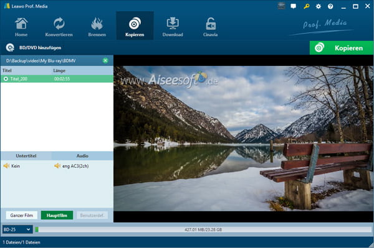Maximize the Leawo Prof. Media window
The height and width of the screenshot is (248, 374).
point(355,6)
